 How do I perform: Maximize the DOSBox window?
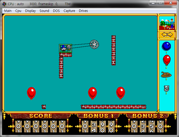pos(160,3)
